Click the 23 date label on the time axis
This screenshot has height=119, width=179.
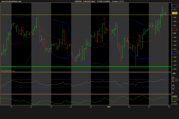click(x=31, y=107)
